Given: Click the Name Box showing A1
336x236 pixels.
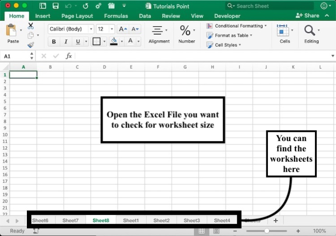Looking at the screenshot, I should pyautogui.click(x=15, y=56).
